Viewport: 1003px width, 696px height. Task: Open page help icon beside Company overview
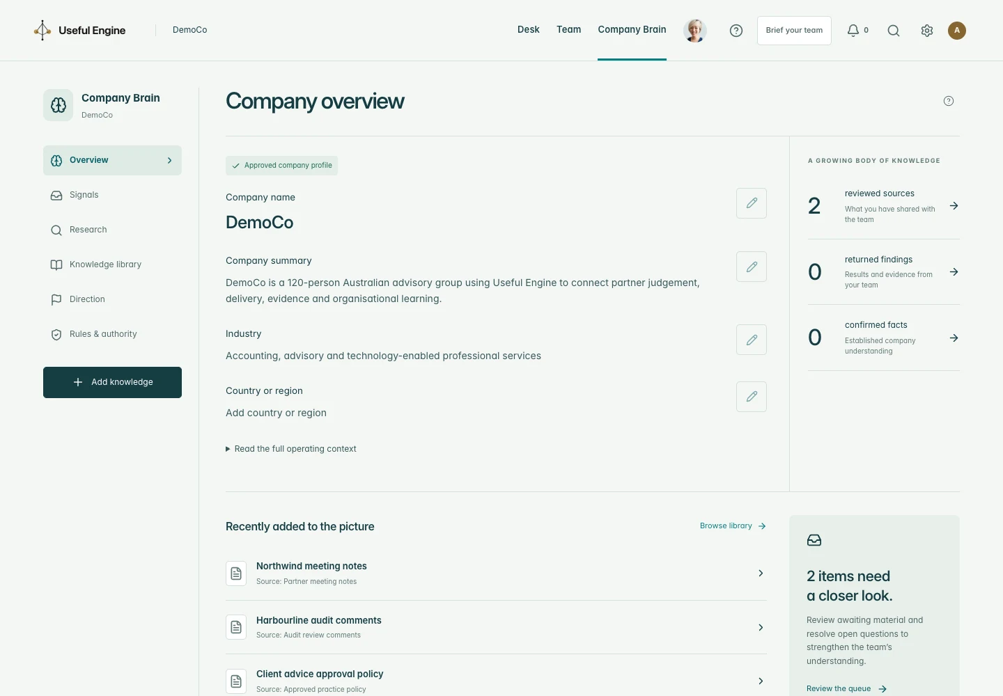(949, 101)
